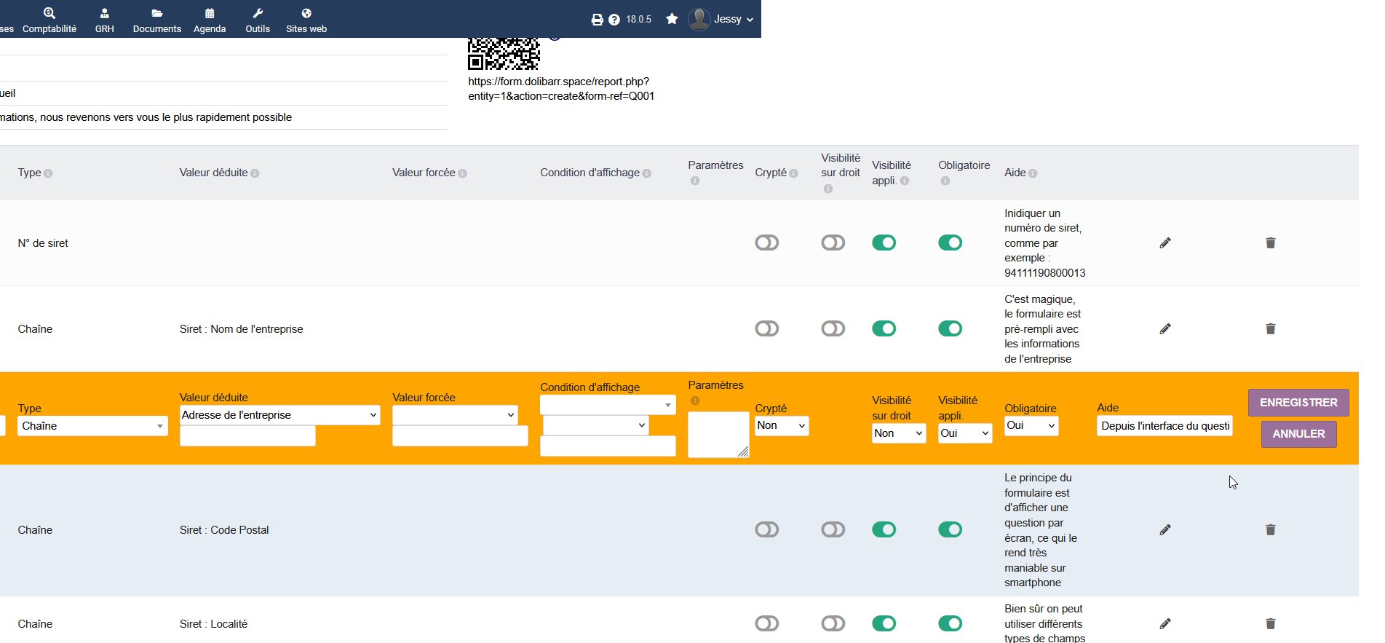Image resolution: width=1385 pixels, height=643 pixels.
Task: Click the Aide text input field
Action: click(1164, 426)
